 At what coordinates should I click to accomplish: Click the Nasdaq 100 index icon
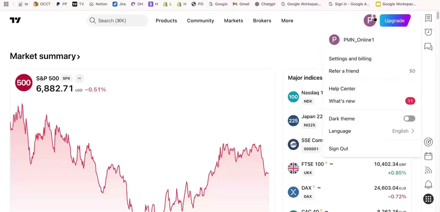[x=293, y=97]
